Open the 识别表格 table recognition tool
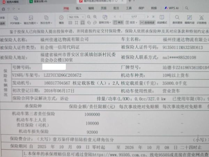 point(201,20)
